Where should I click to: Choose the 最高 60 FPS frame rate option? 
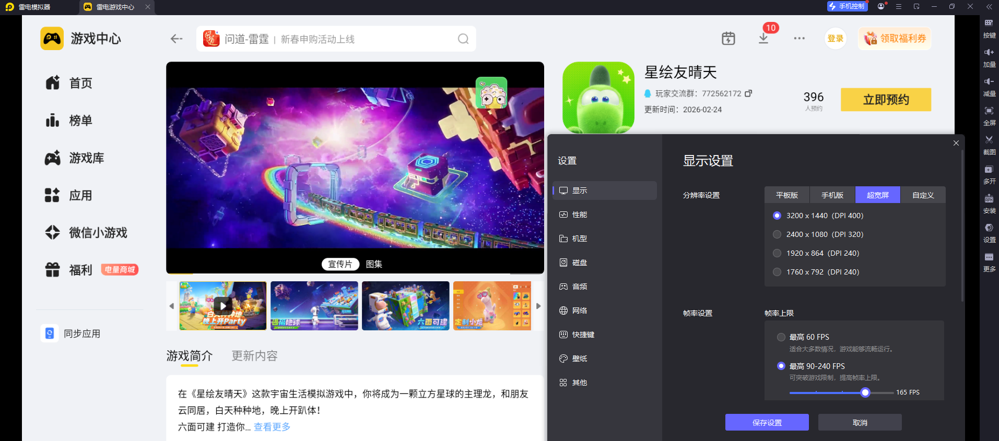[781, 337]
